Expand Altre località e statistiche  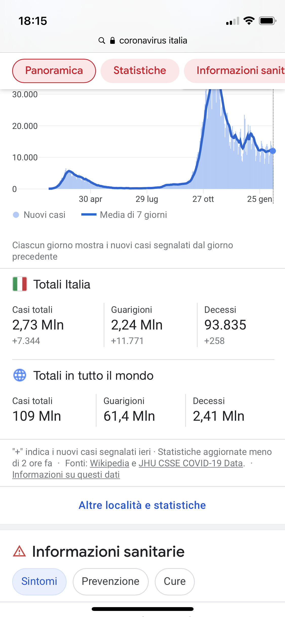(x=142, y=505)
